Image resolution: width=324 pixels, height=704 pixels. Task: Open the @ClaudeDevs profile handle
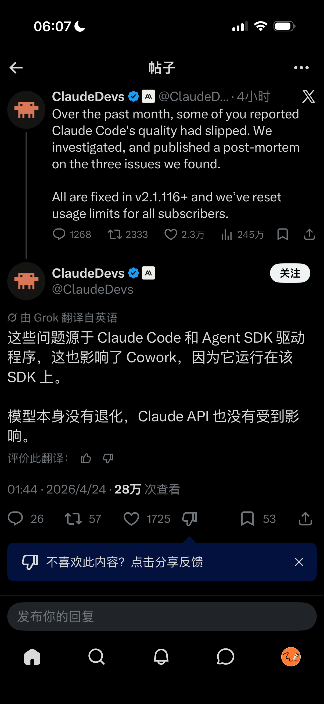click(92, 289)
